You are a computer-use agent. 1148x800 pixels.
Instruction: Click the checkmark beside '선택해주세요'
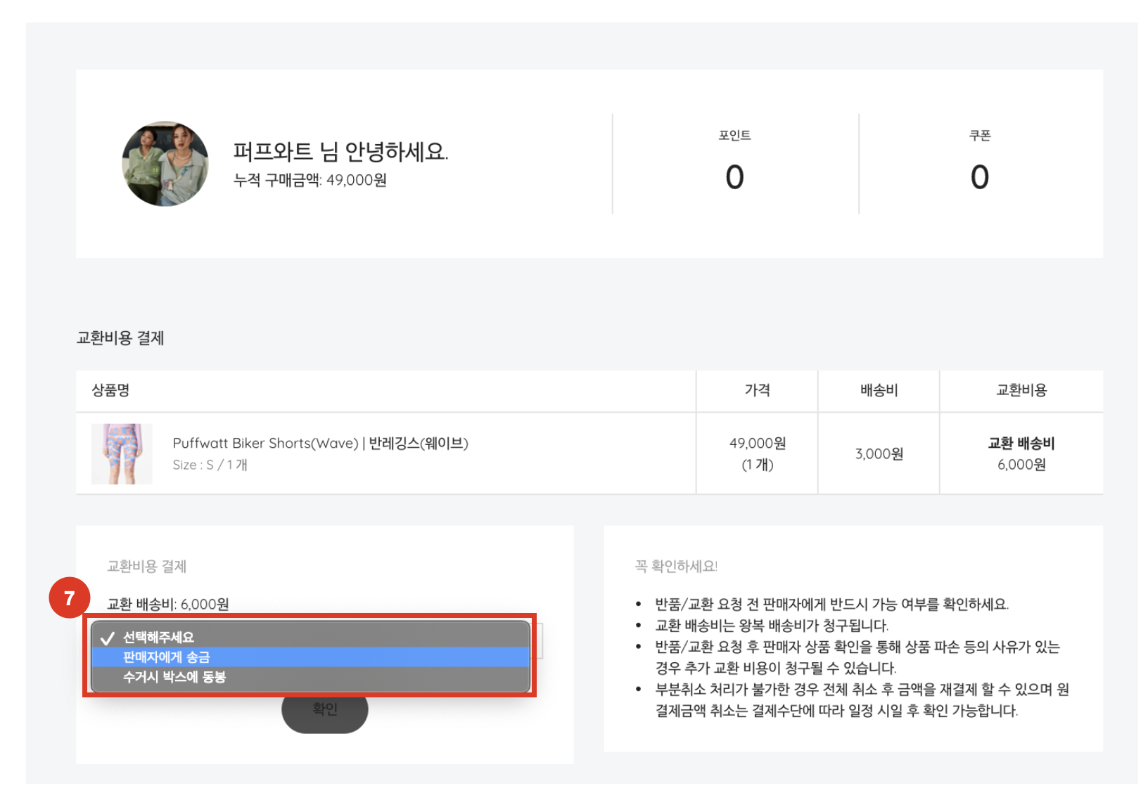click(107, 638)
